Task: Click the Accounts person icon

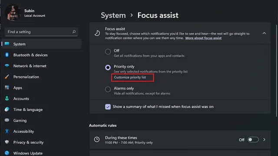Action: click(7, 98)
